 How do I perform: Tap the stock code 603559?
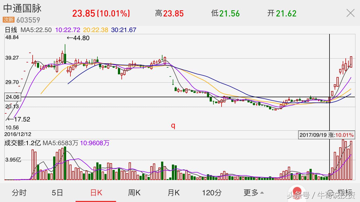click(x=28, y=20)
